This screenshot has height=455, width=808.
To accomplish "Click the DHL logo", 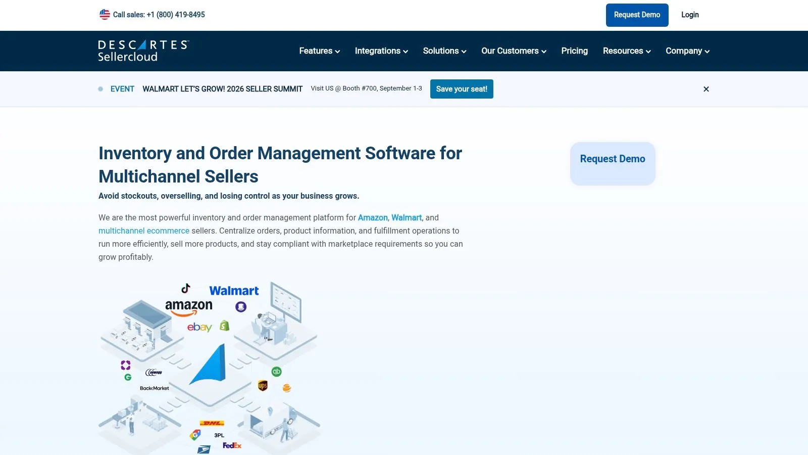I will (x=212, y=423).
